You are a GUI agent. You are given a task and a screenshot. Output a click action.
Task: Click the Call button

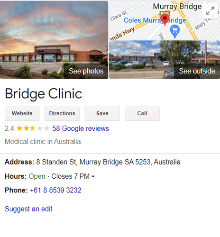(142, 114)
